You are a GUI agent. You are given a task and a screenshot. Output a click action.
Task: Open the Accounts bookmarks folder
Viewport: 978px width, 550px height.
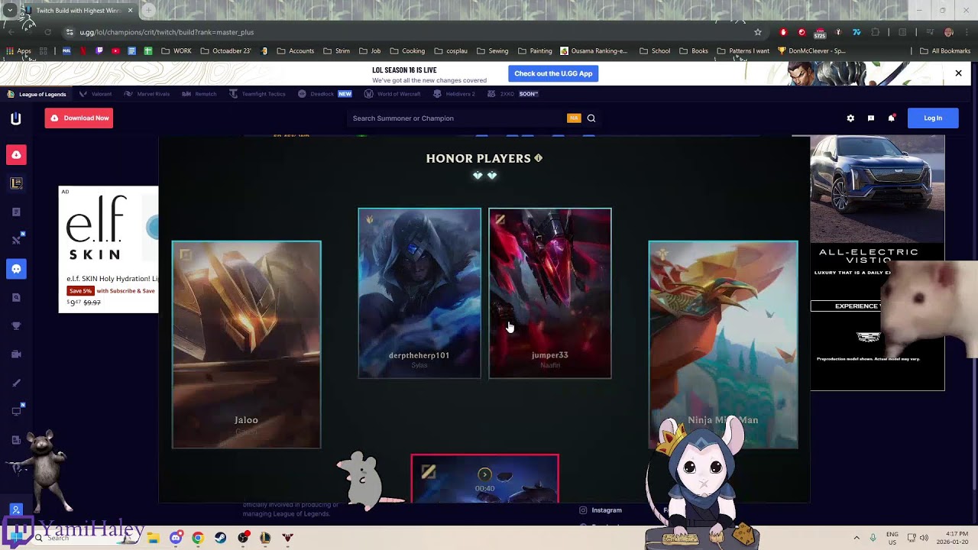pos(296,51)
